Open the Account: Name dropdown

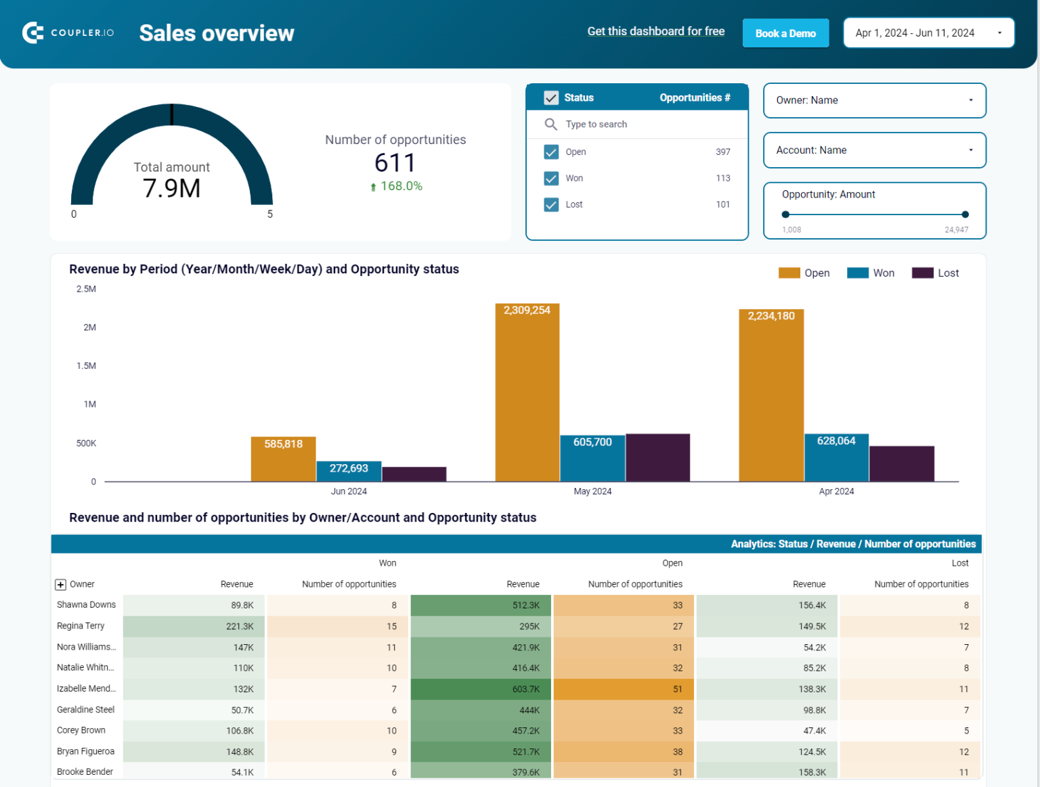pos(874,150)
